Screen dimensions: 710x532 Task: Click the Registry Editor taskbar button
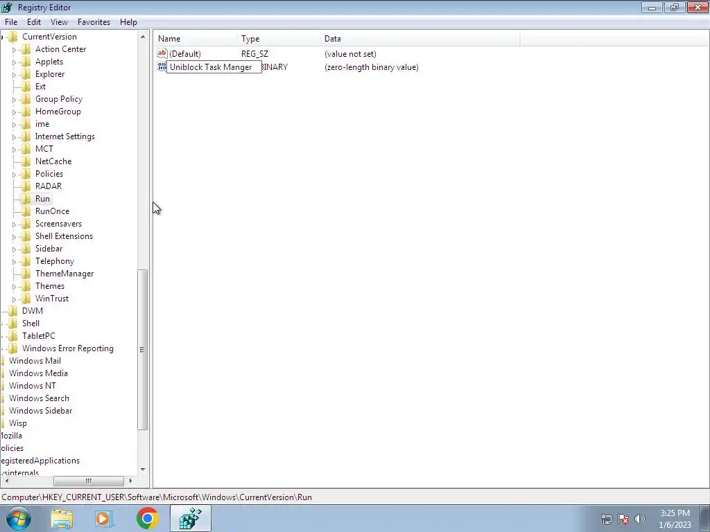[x=191, y=518]
